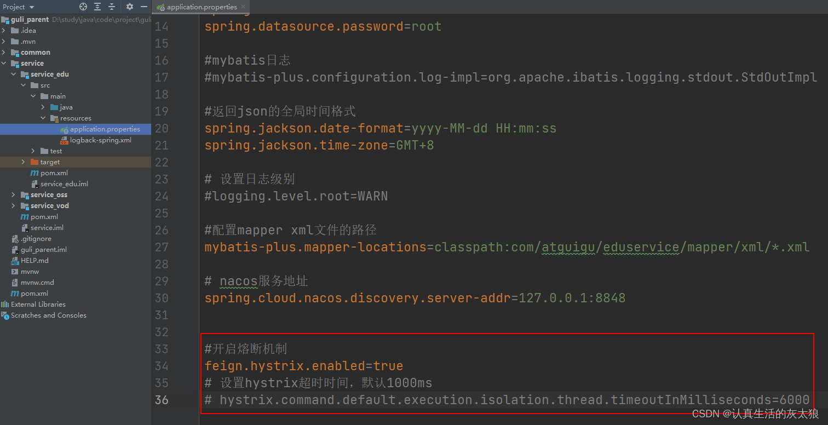828x425 pixels.
Task: Expand the service_vod module
Action: 14,206
